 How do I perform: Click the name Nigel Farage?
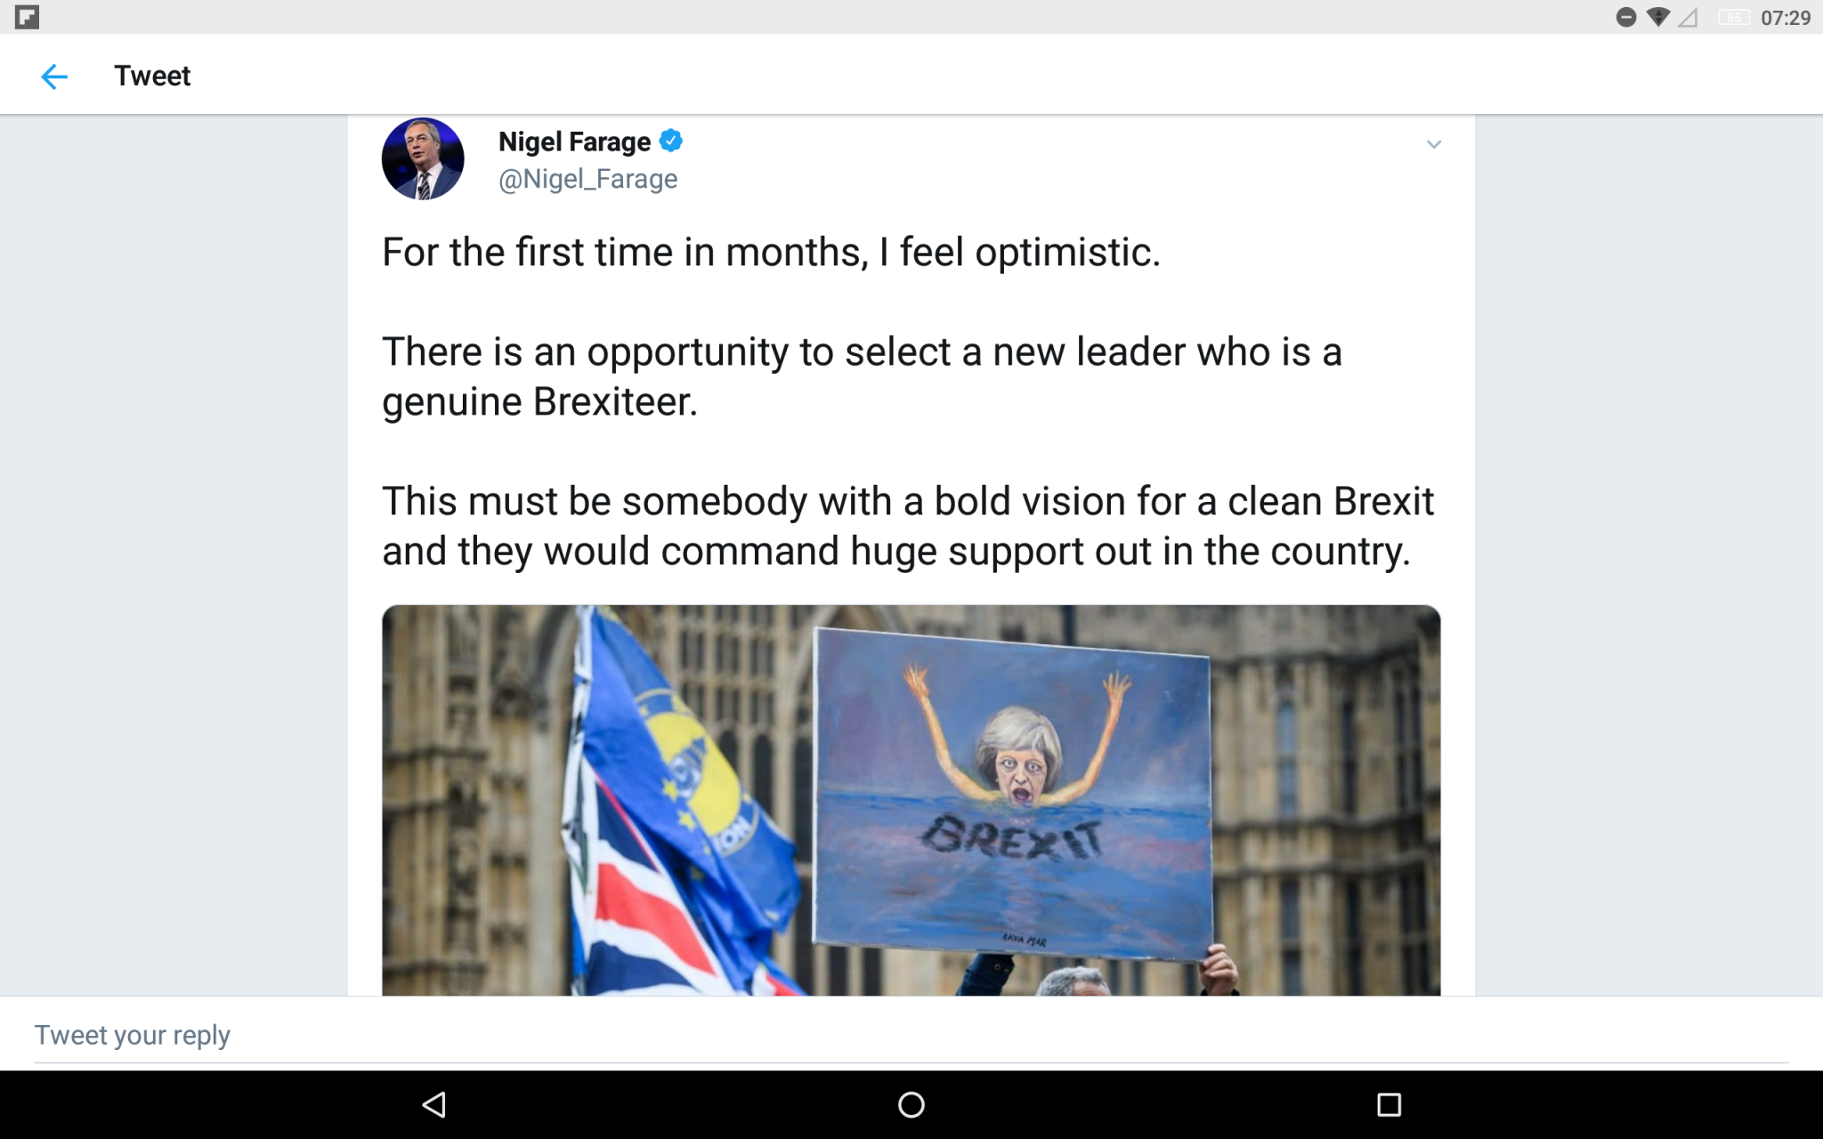click(x=574, y=141)
